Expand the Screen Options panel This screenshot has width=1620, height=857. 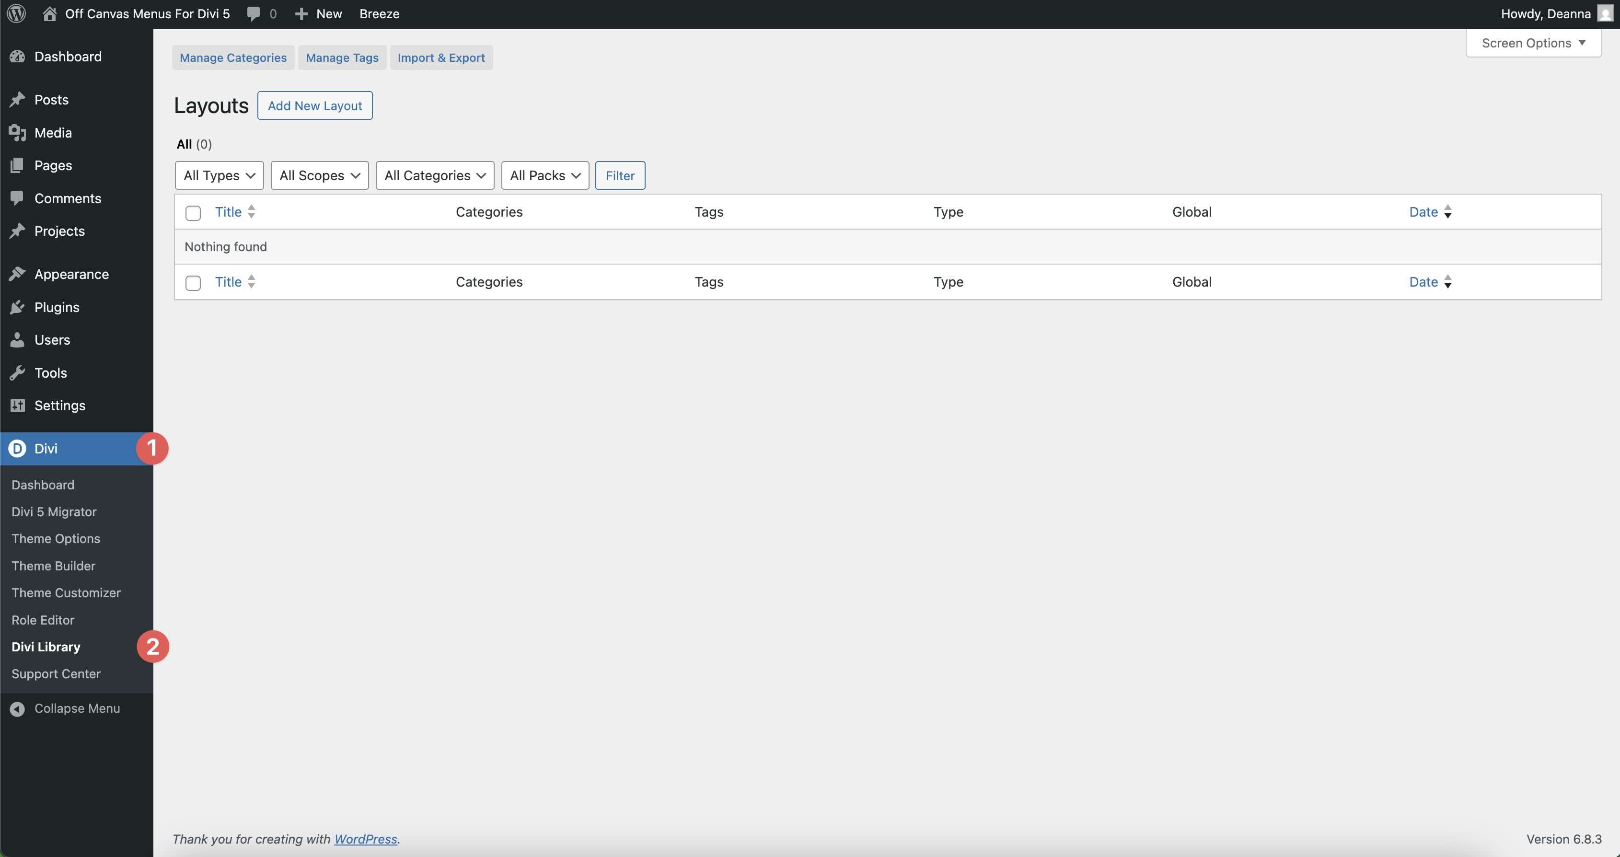tap(1534, 43)
